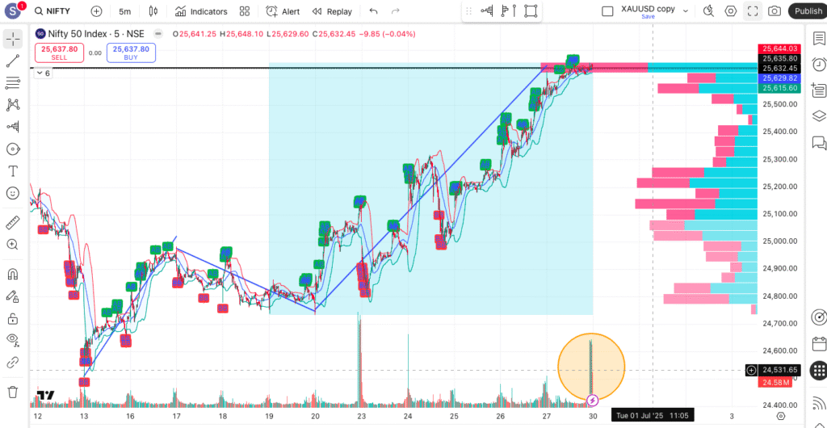Start bar Replay mode

(x=332, y=11)
